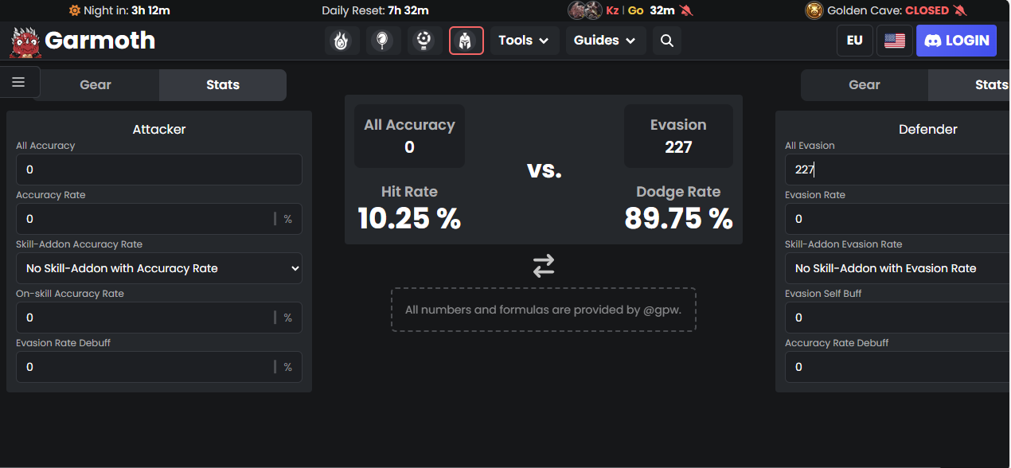Expand the Tools dropdown menu

[524, 41]
